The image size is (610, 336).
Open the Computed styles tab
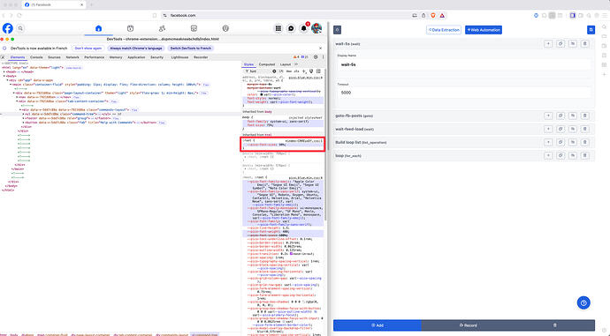click(x=267, y=64)
